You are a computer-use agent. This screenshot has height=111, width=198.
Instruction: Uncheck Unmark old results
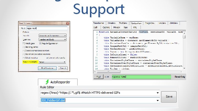47,58
